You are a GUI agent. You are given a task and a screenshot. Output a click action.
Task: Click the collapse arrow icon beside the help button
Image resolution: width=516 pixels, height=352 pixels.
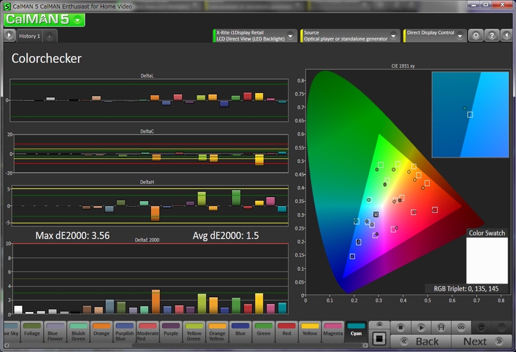tap(507, 35)
